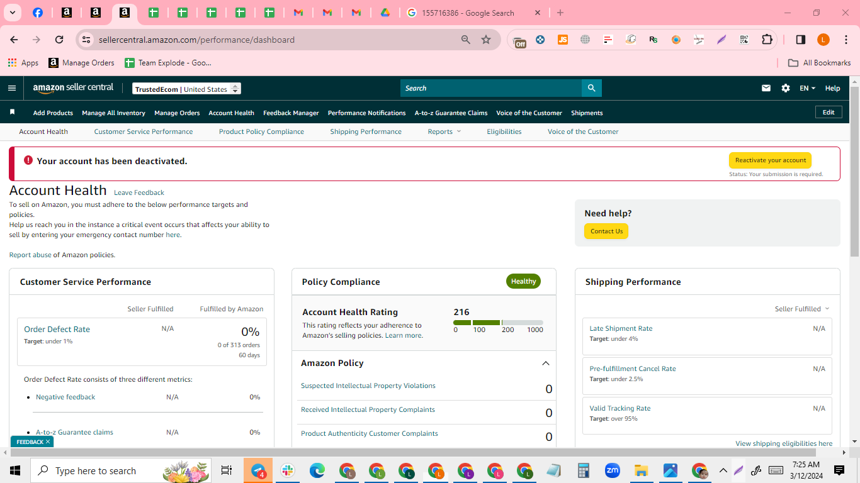
Task: Open the Chrome tab search chevron
Action: (x=13, y=13)
